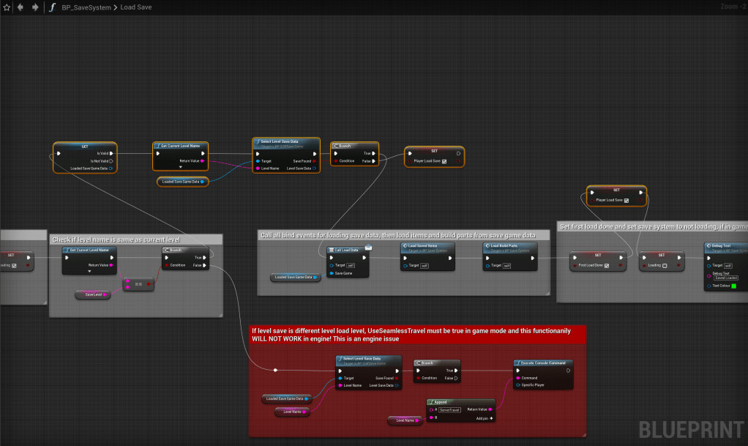Navigate forward with the right arrow

(34, 7)
